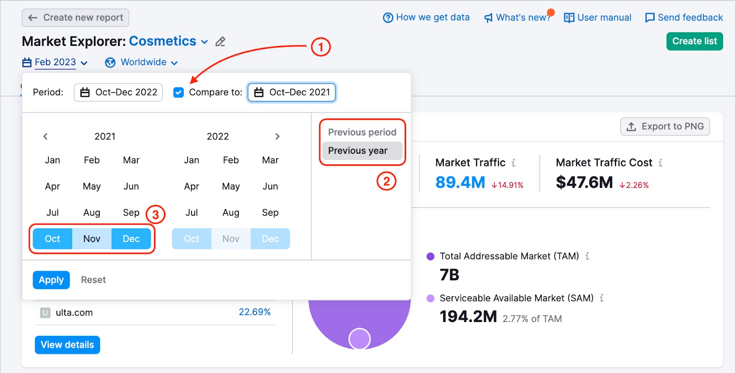Image resolution: width=735 pixels, height=373 pixels.
Task: Select Aug in the 2022 calendar
Action: (x=231, y=213)
